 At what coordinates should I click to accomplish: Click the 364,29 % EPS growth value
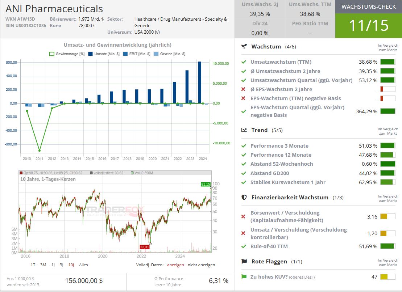pyautogui.click(x=366, y=111)
